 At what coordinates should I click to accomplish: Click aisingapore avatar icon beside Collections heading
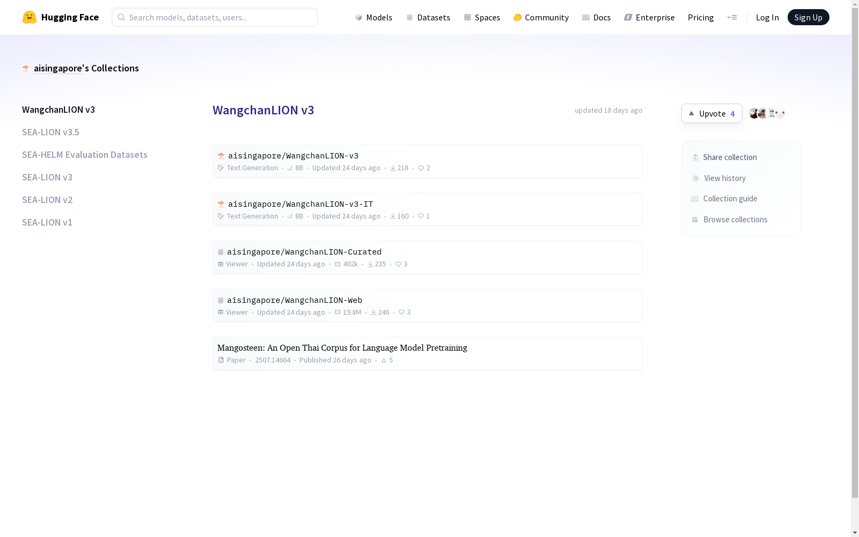26,68
